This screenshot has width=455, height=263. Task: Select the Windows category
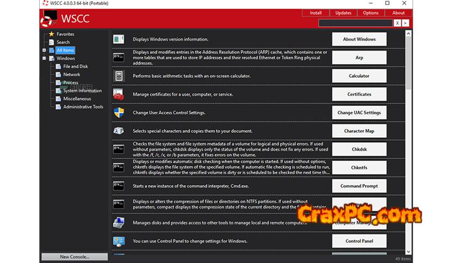coord(65,58)
